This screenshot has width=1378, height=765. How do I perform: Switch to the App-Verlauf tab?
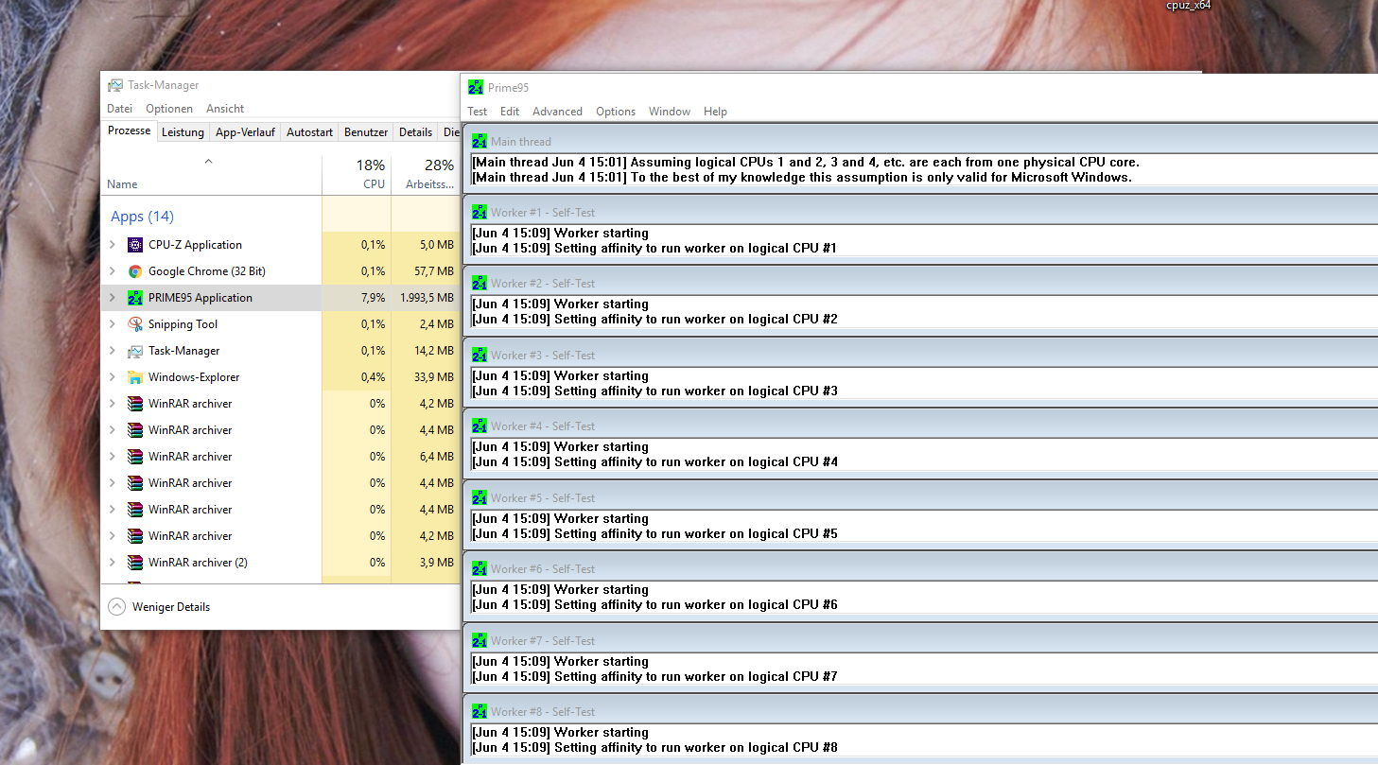pyautogui.click(x=245, y=132)
